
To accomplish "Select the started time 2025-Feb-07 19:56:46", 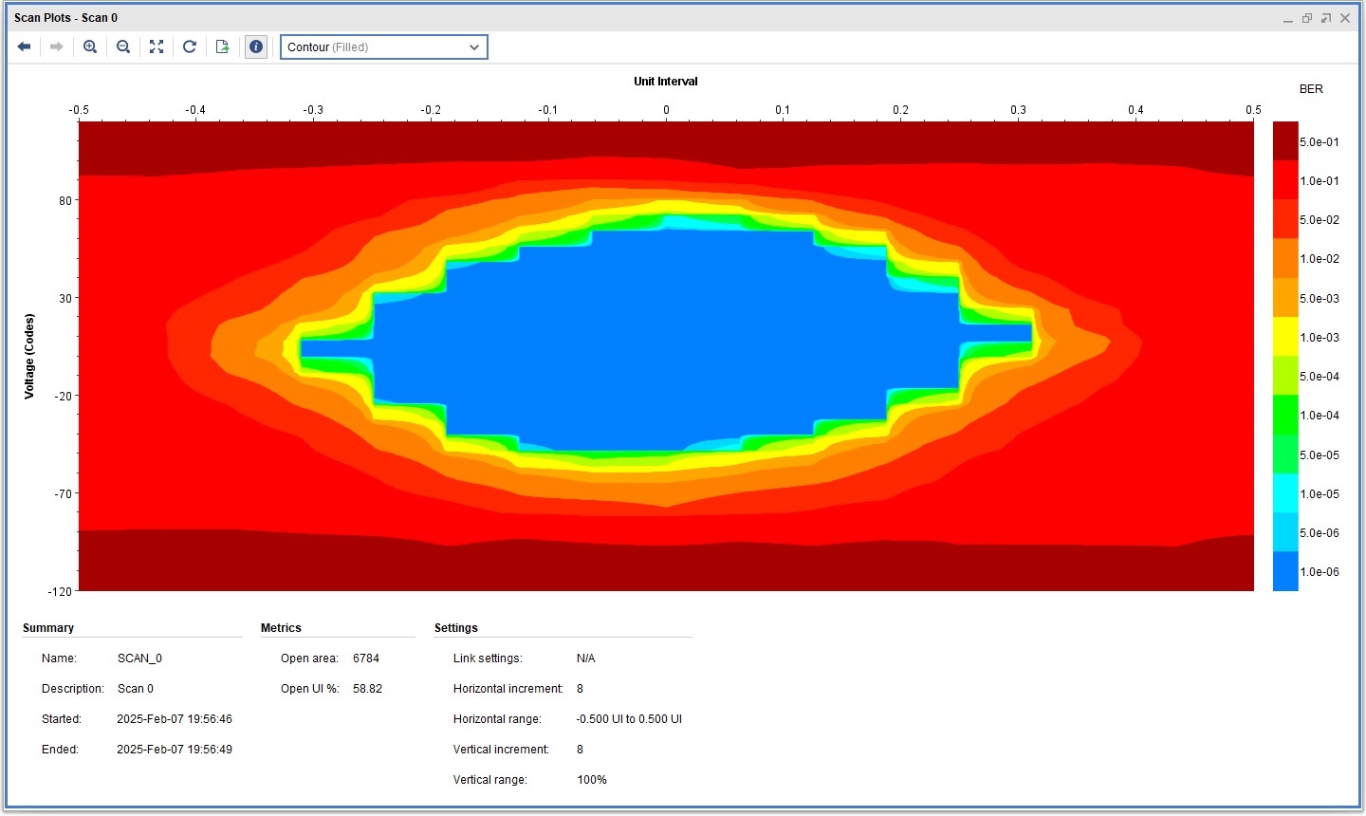I will pyautogui.click(x=175, y=719).
